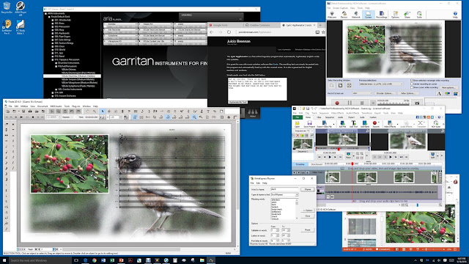This screenshot has width=469, height=264.
Task: Enable Center recording on cursor checkbox
Action: [x=412, y=84]
